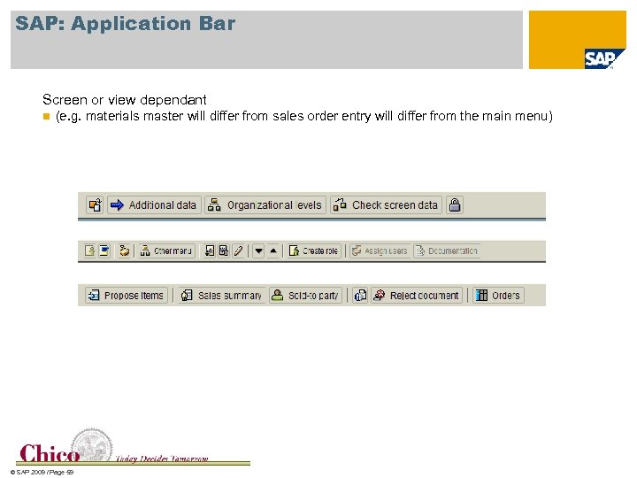The image size is (637, 478).
Task: Click the SAP logo at top right
Action: pyautogui.click(x=604, y=59)
